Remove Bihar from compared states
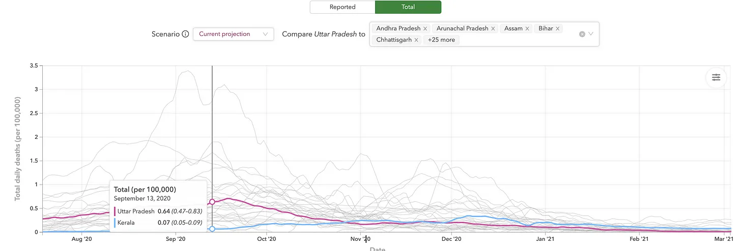Screen dimensions: 741x251 [557, 28]
